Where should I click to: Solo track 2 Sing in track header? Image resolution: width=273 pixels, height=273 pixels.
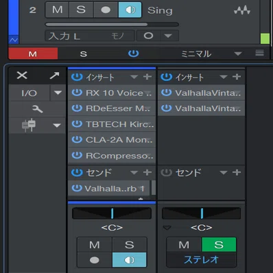[x=81, y=10]
